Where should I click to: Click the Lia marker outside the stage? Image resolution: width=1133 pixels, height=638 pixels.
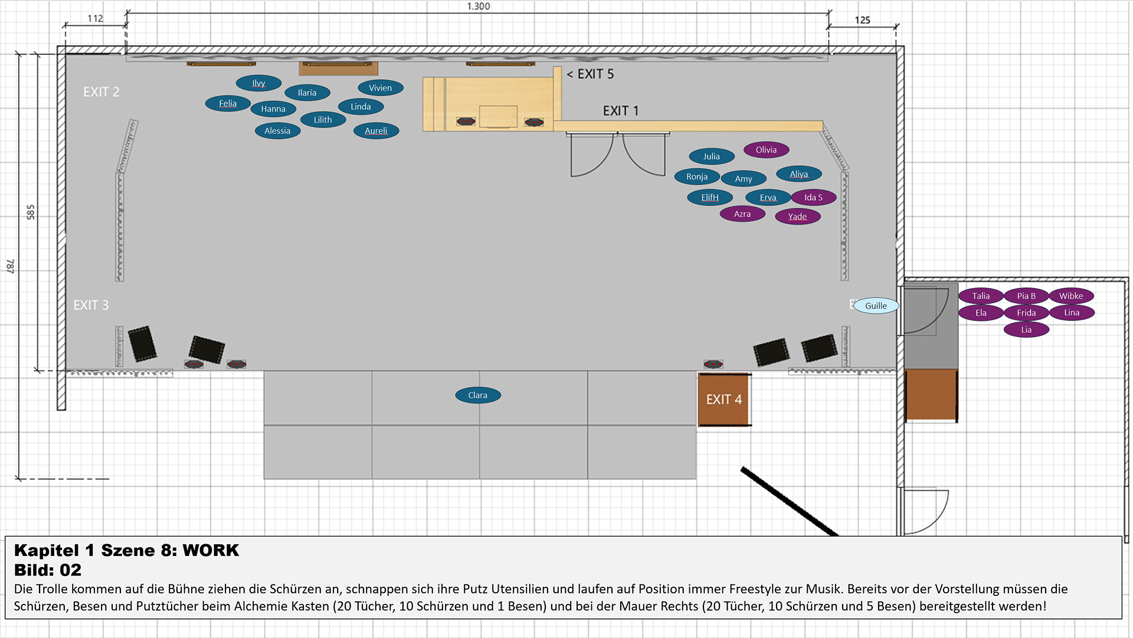[1026, 330]
